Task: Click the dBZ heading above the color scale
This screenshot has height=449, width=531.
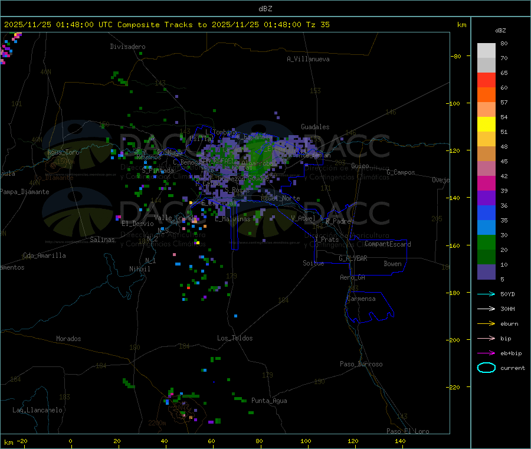Action: click(x=500, y=31)
